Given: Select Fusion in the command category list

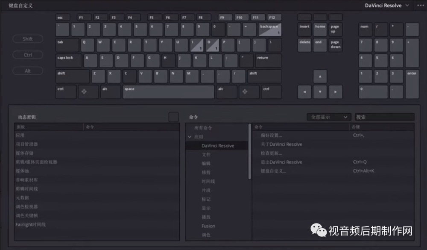Looking at the screenshot, I should (x=208, y=226).
